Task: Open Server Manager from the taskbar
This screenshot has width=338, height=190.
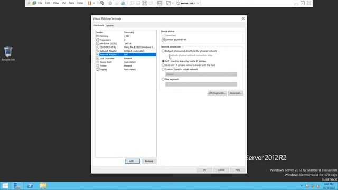Action: click(17, 186)
